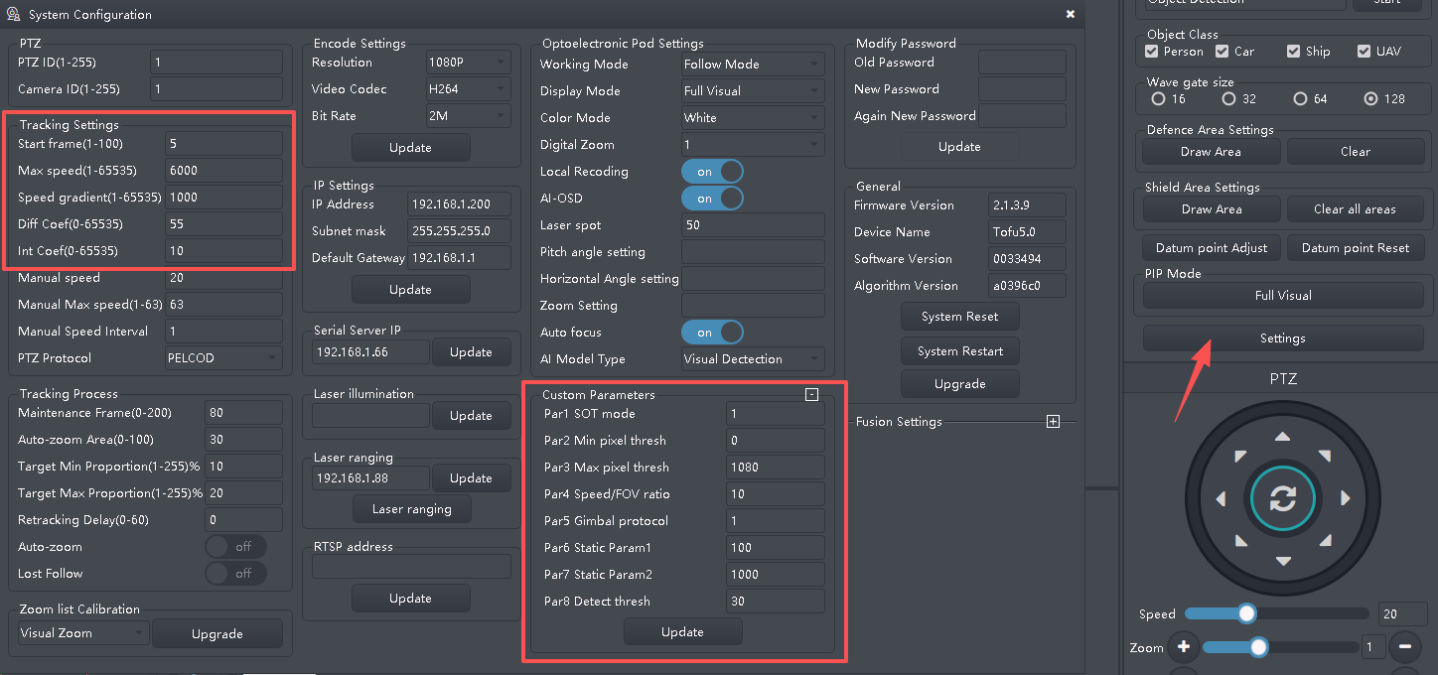Screen dimensions: 1438x675
Task: Click the PTZ left arrow
Action: 1221,498
